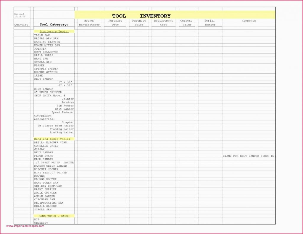The height and width of the screenshot is (234, 303).
Task: Select the DETAIL SANDER cell
Action: [45, 206]
